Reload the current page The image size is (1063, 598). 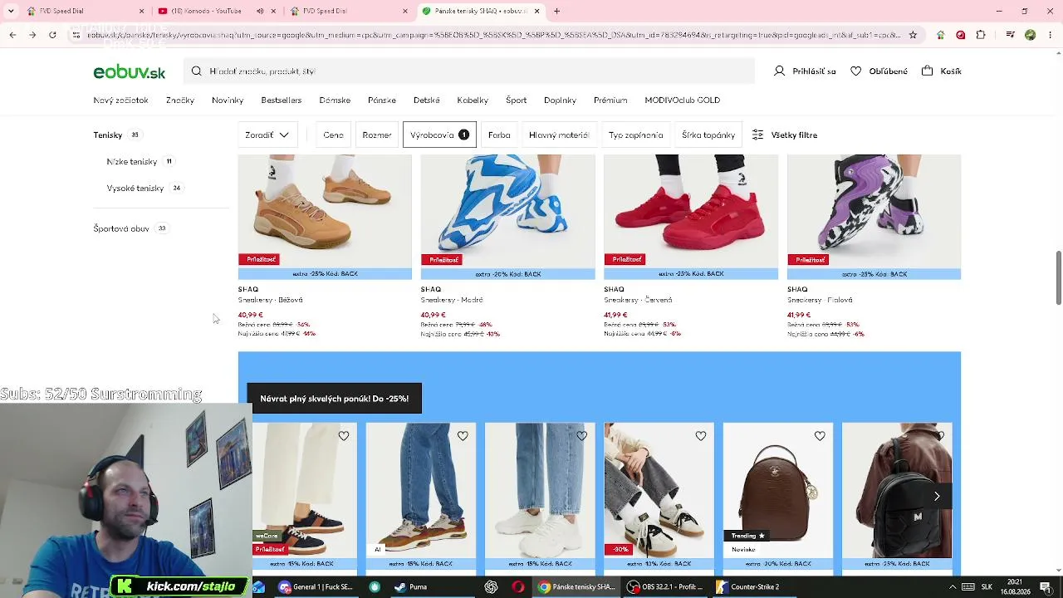52,35
